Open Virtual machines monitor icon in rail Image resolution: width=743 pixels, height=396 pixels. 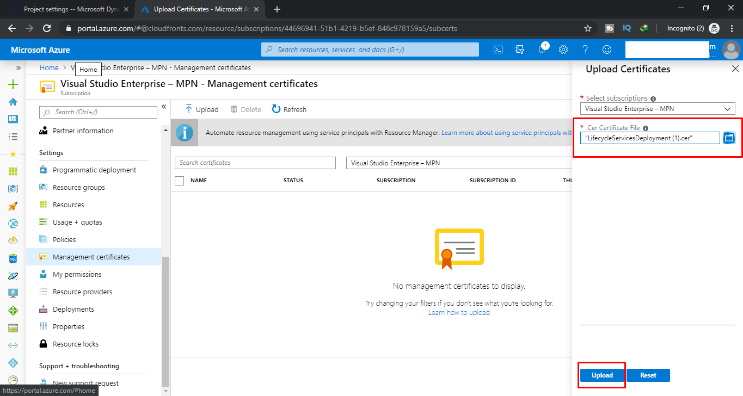click(13, 293)
